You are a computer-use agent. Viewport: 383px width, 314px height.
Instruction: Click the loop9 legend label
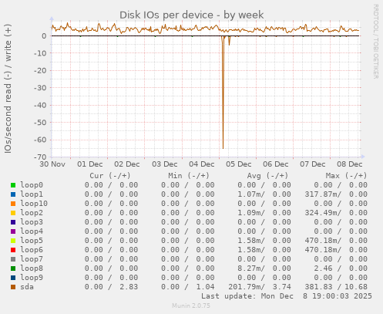pyautogui.click(x=32, y=278)
